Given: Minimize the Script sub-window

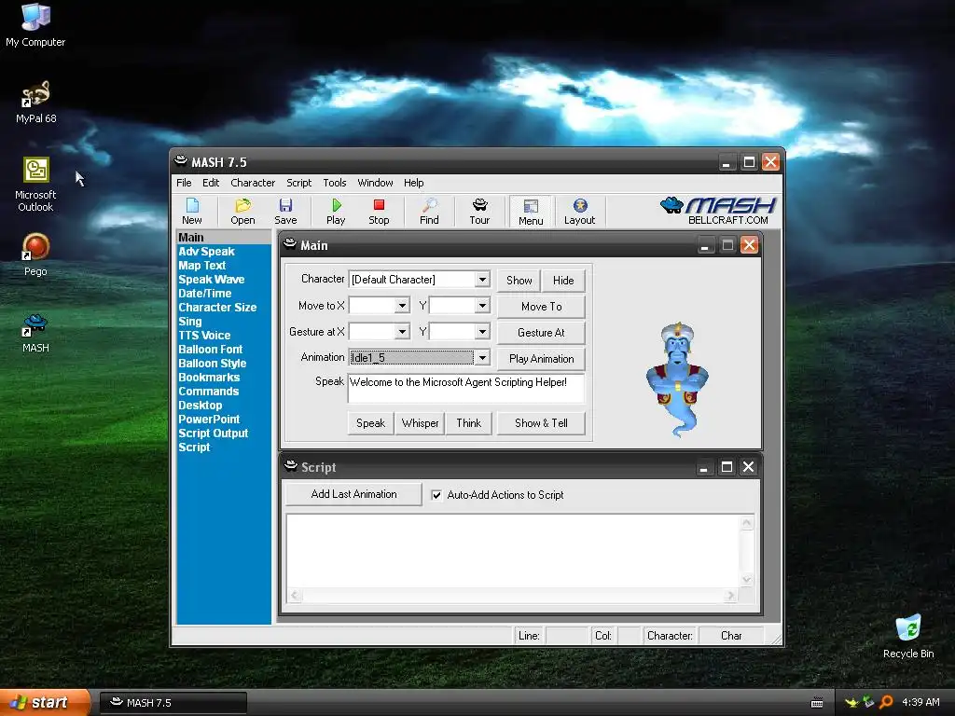Looking at the screenshot, I should tap(703, 467).
